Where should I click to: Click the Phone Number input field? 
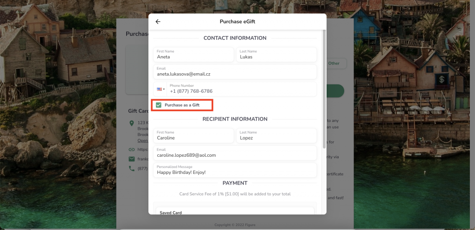(x=242, y=89)
